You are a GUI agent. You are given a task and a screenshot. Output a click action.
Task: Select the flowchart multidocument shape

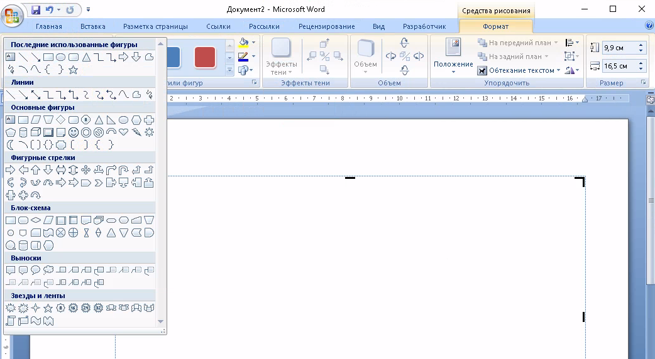pyautogui.click(x=99, y=220)
